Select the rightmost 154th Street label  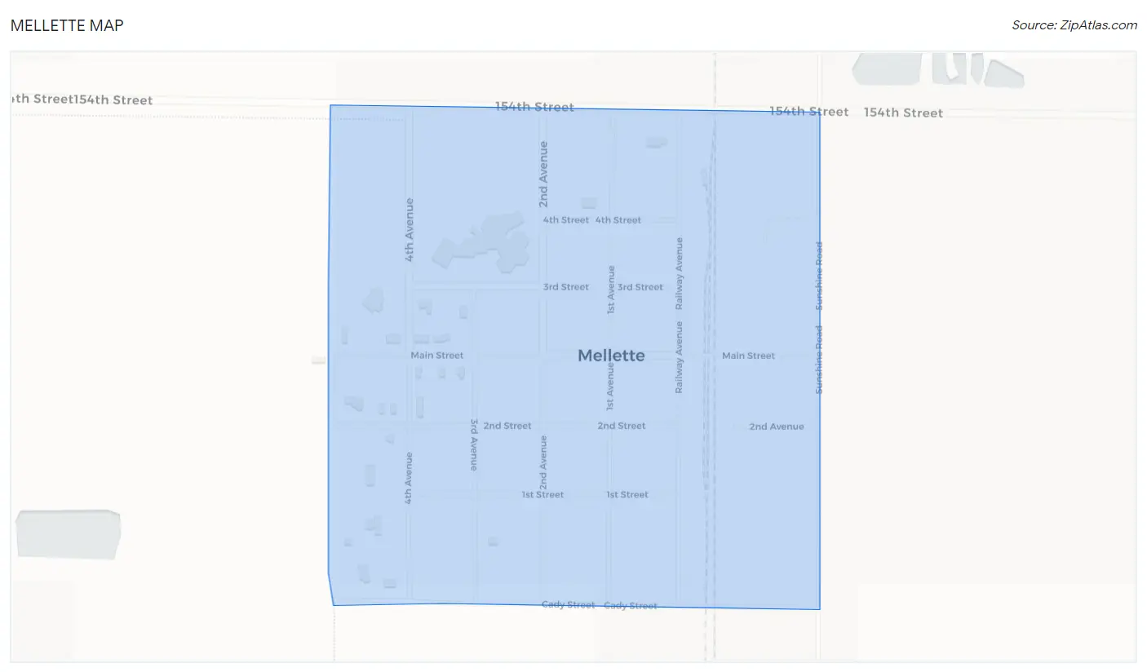click(x=903, y=113)
